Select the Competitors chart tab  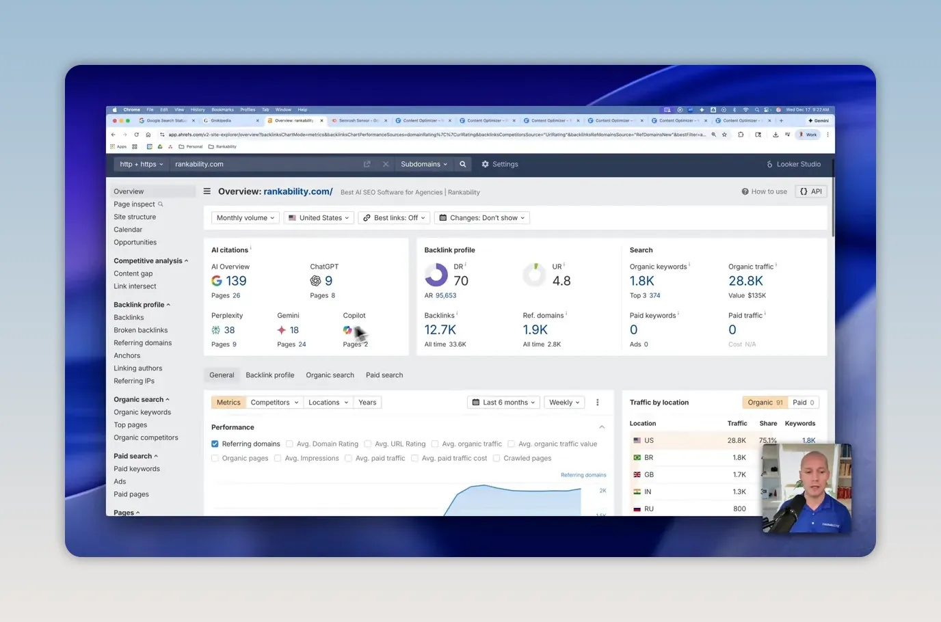pos(274,403)
